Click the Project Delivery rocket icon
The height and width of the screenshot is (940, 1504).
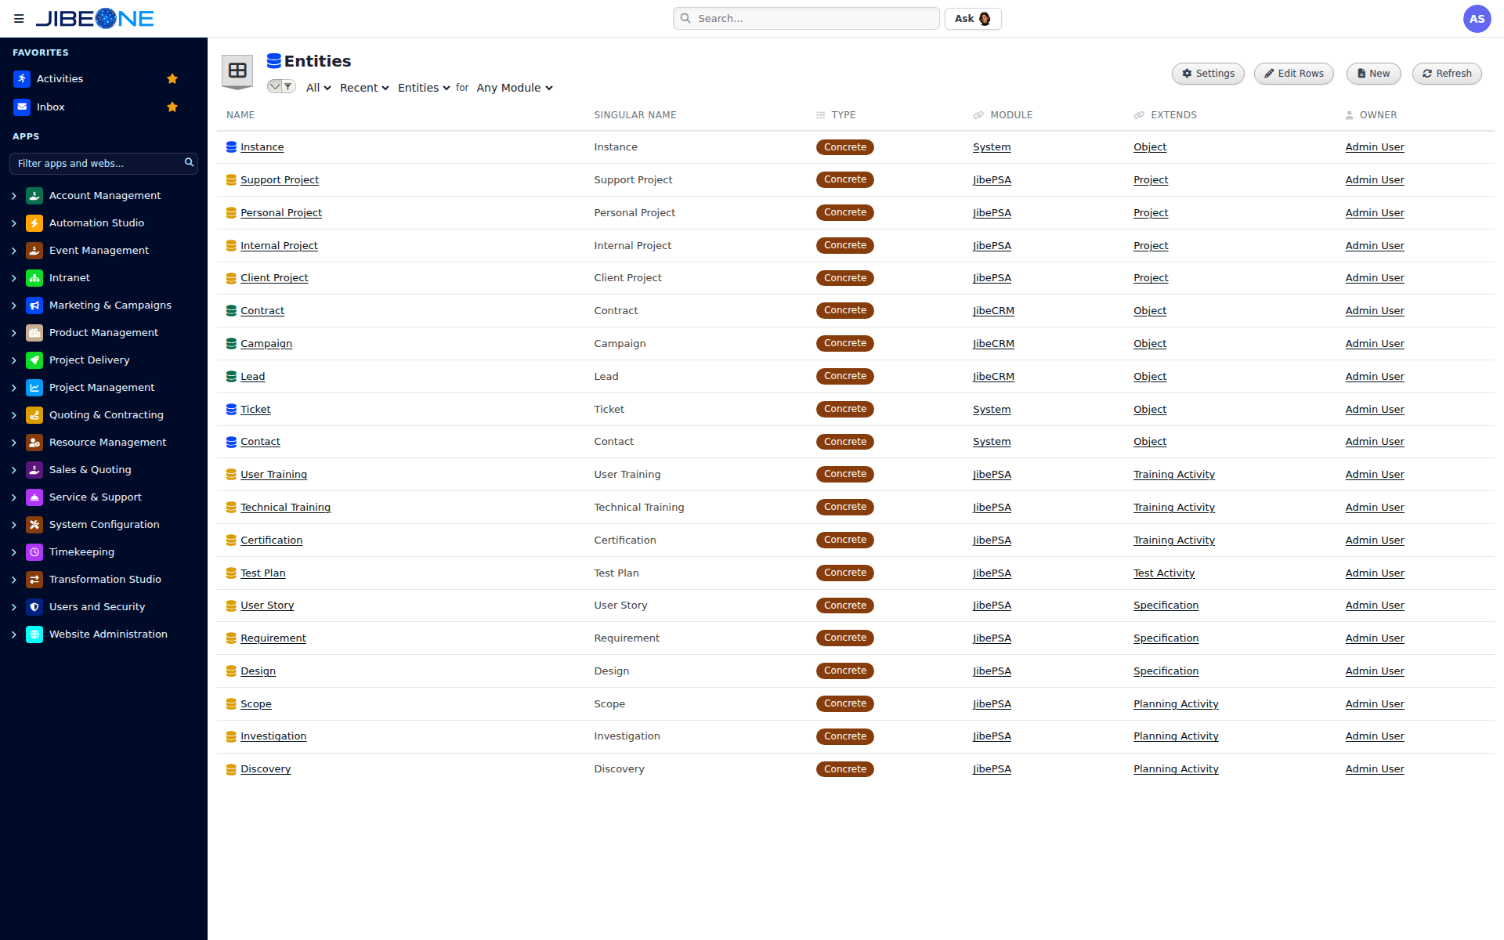click(x=34, y=360)
